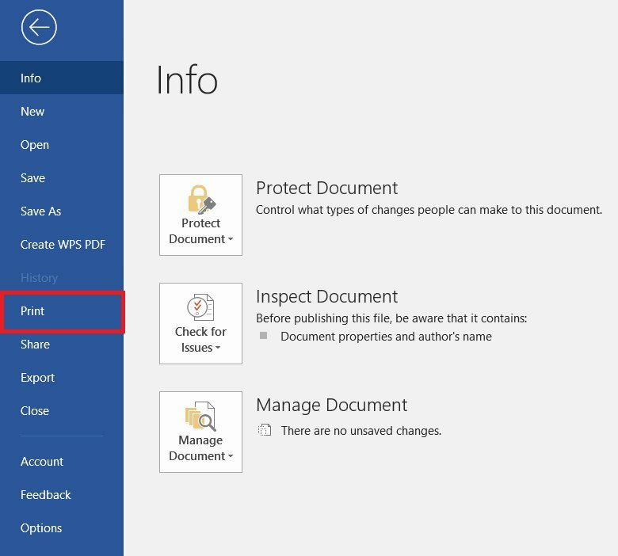Viewport: 618px width, 556px height.
Task: Open the New document page
Action: pos(32,112)
